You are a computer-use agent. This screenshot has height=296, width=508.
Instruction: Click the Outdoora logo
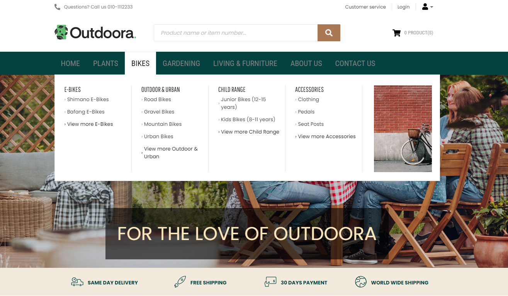95,33
